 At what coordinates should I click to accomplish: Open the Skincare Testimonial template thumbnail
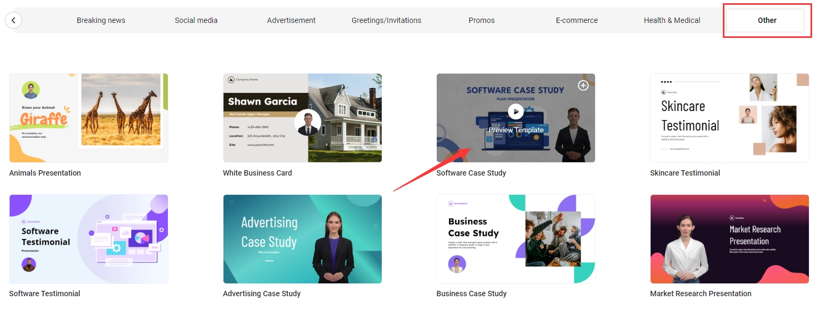729,118
